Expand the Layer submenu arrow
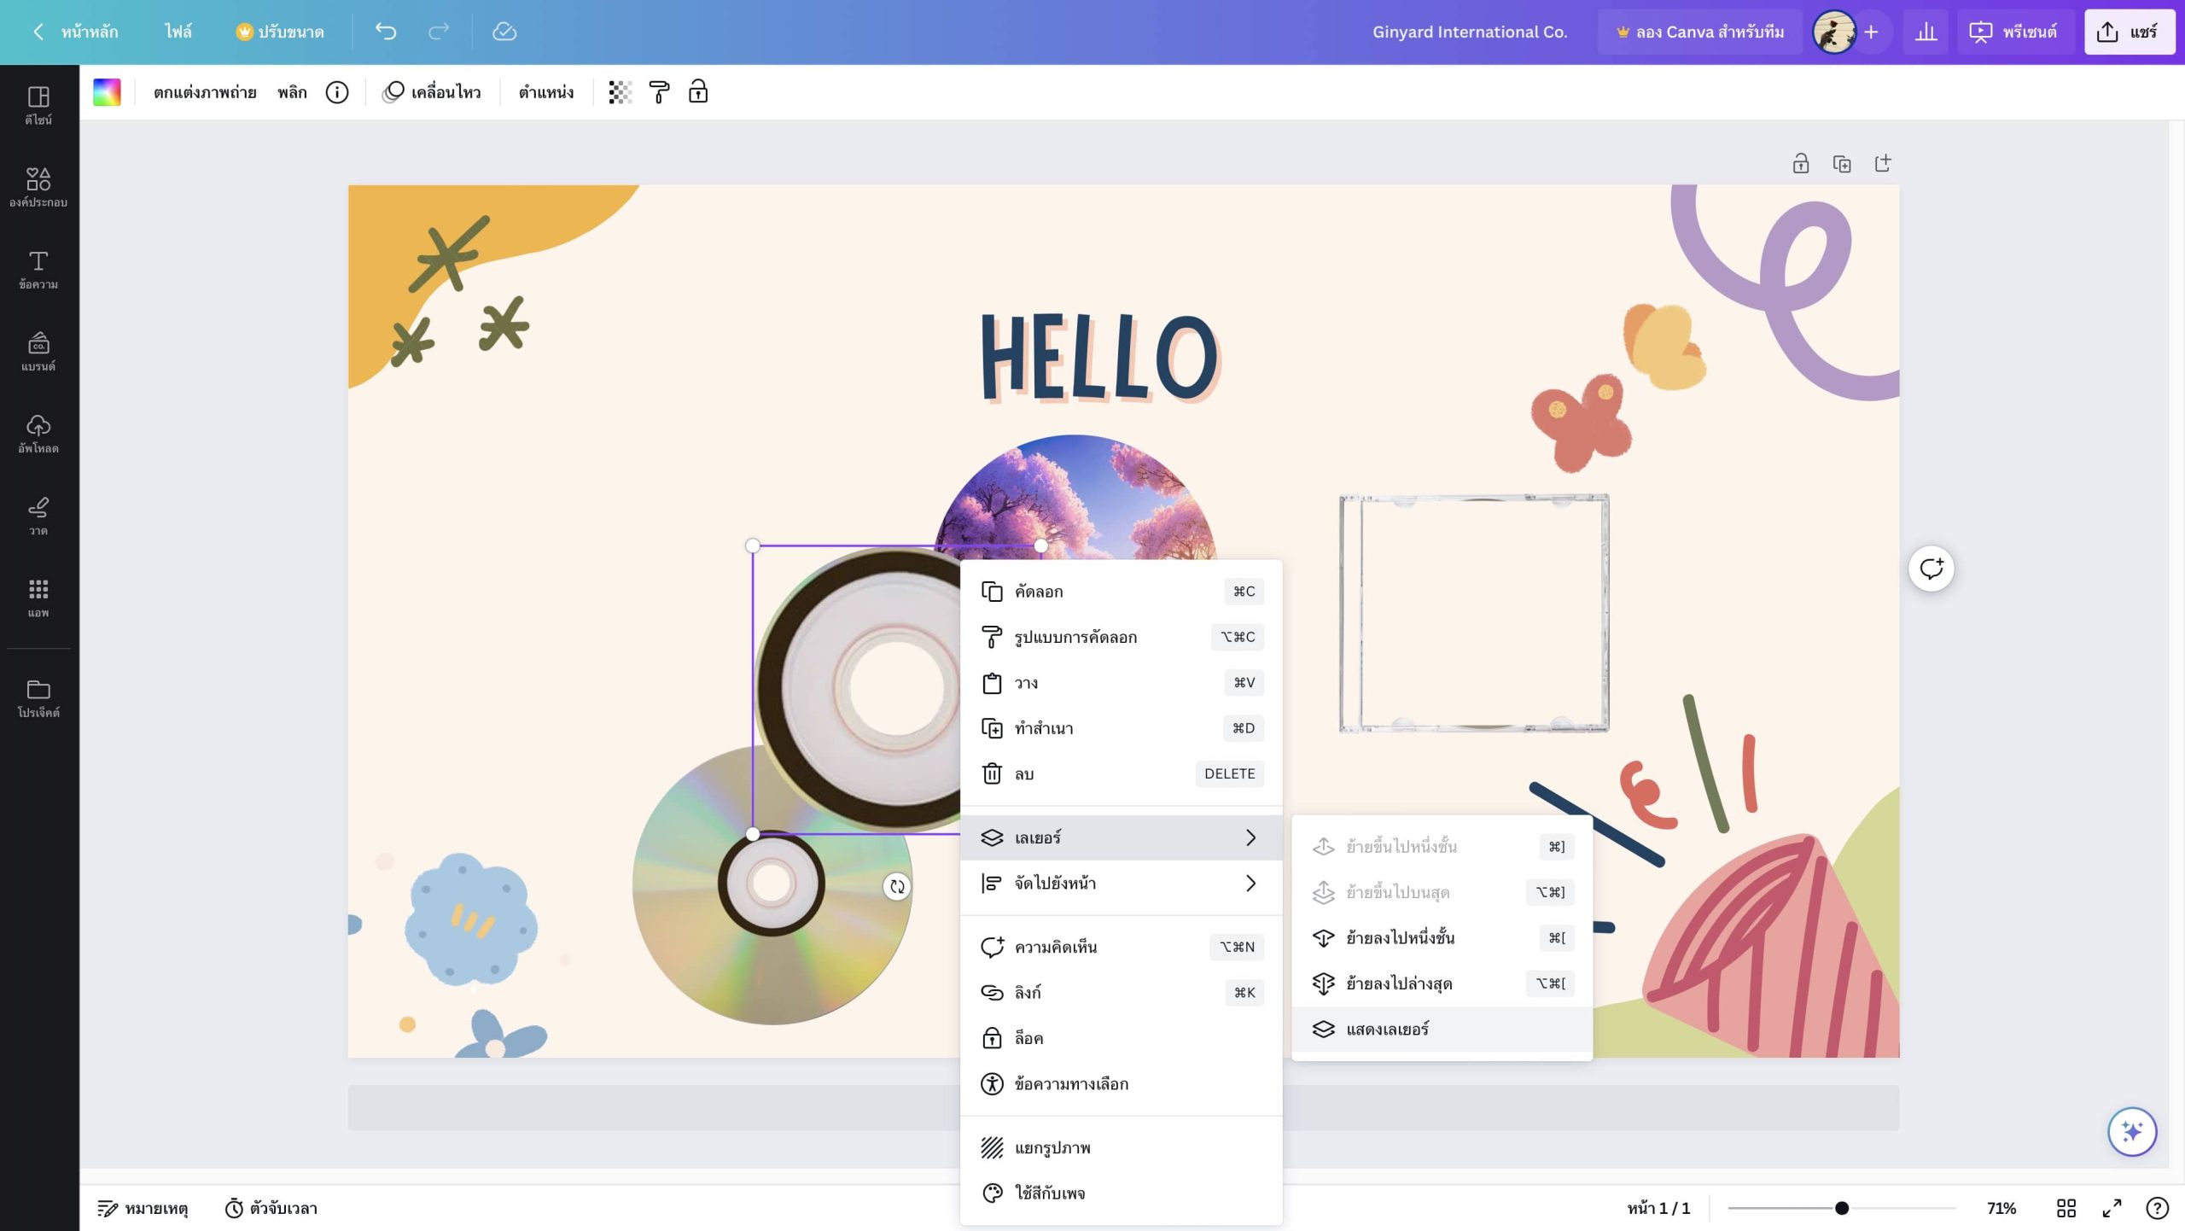 pyautogui.click(x=1250, y=837)
